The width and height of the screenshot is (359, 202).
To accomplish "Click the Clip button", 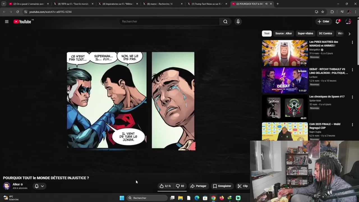I will pyautogui.click(x=243, y=186).
